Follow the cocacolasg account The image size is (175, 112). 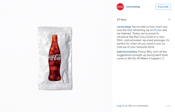tap(163, 7)
